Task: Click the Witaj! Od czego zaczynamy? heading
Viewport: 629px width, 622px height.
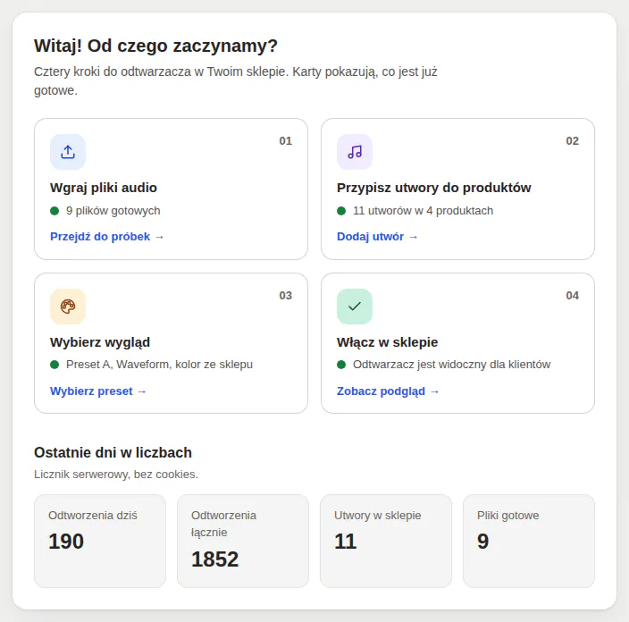Action: tap(155, 46)
